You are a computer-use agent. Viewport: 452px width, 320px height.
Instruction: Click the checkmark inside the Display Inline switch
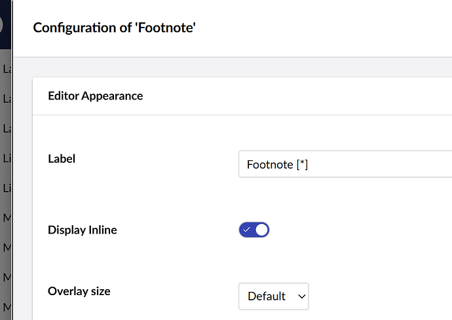247,230
